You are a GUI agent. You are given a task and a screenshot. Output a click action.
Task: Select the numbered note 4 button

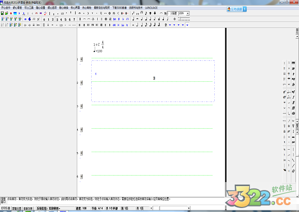pyautogui.click(x=61, y=19)
